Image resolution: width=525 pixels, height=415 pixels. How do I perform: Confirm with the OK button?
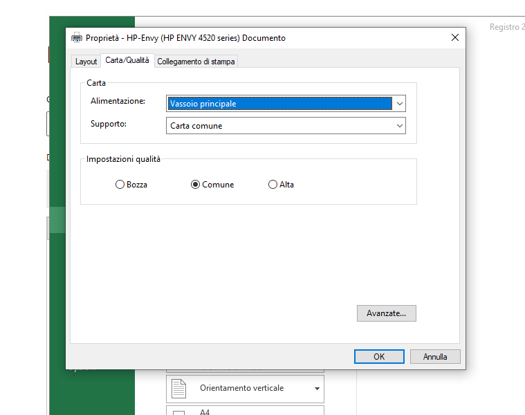(379, 357)
